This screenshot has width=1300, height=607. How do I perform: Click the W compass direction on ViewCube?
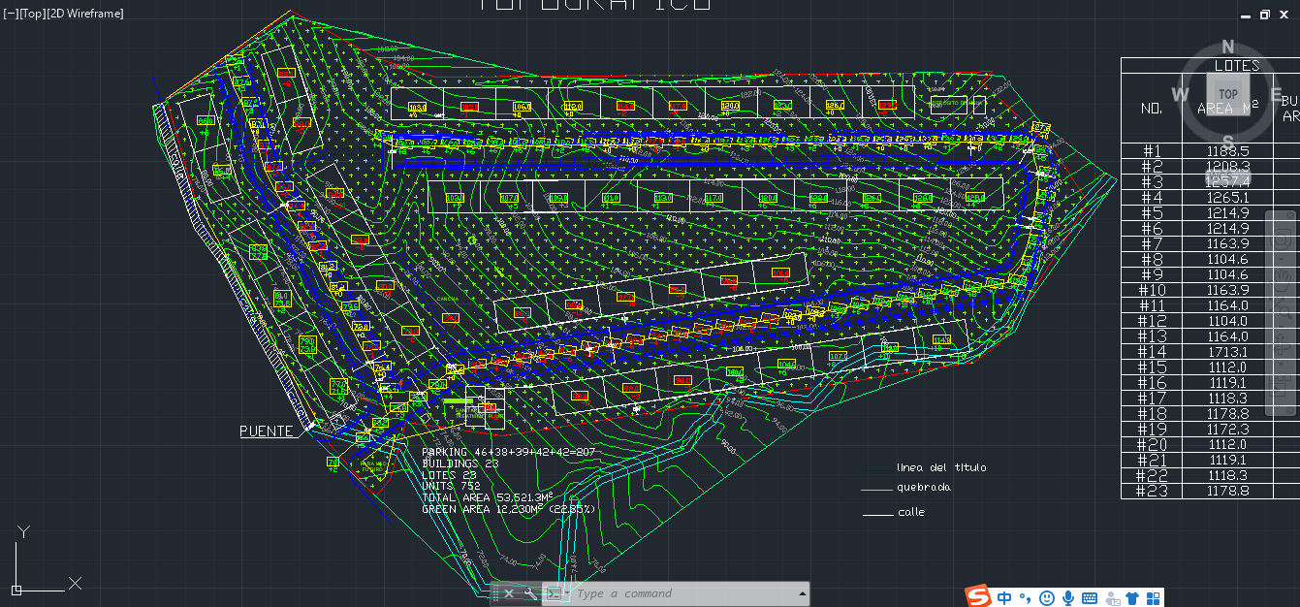(x=1180, y=94)
